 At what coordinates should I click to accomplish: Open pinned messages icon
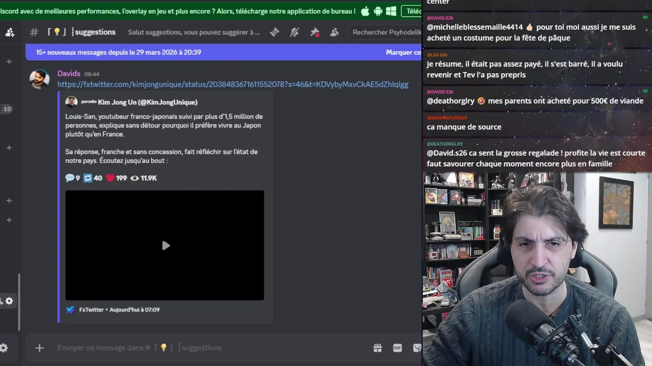pyautogui.click(x=315, y=32)
